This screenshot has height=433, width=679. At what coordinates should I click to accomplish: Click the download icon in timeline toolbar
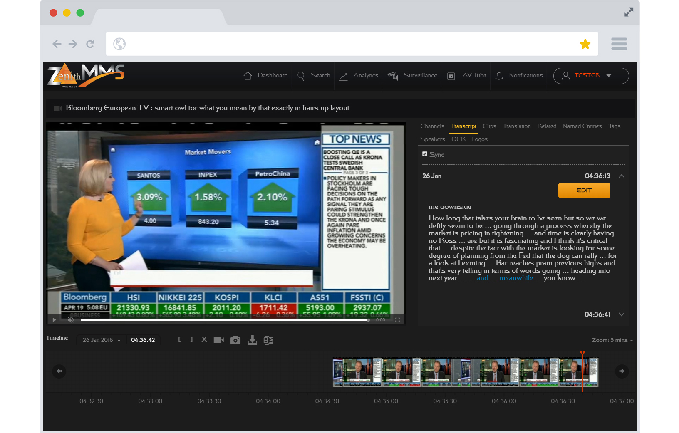click(x=252, y=340)
